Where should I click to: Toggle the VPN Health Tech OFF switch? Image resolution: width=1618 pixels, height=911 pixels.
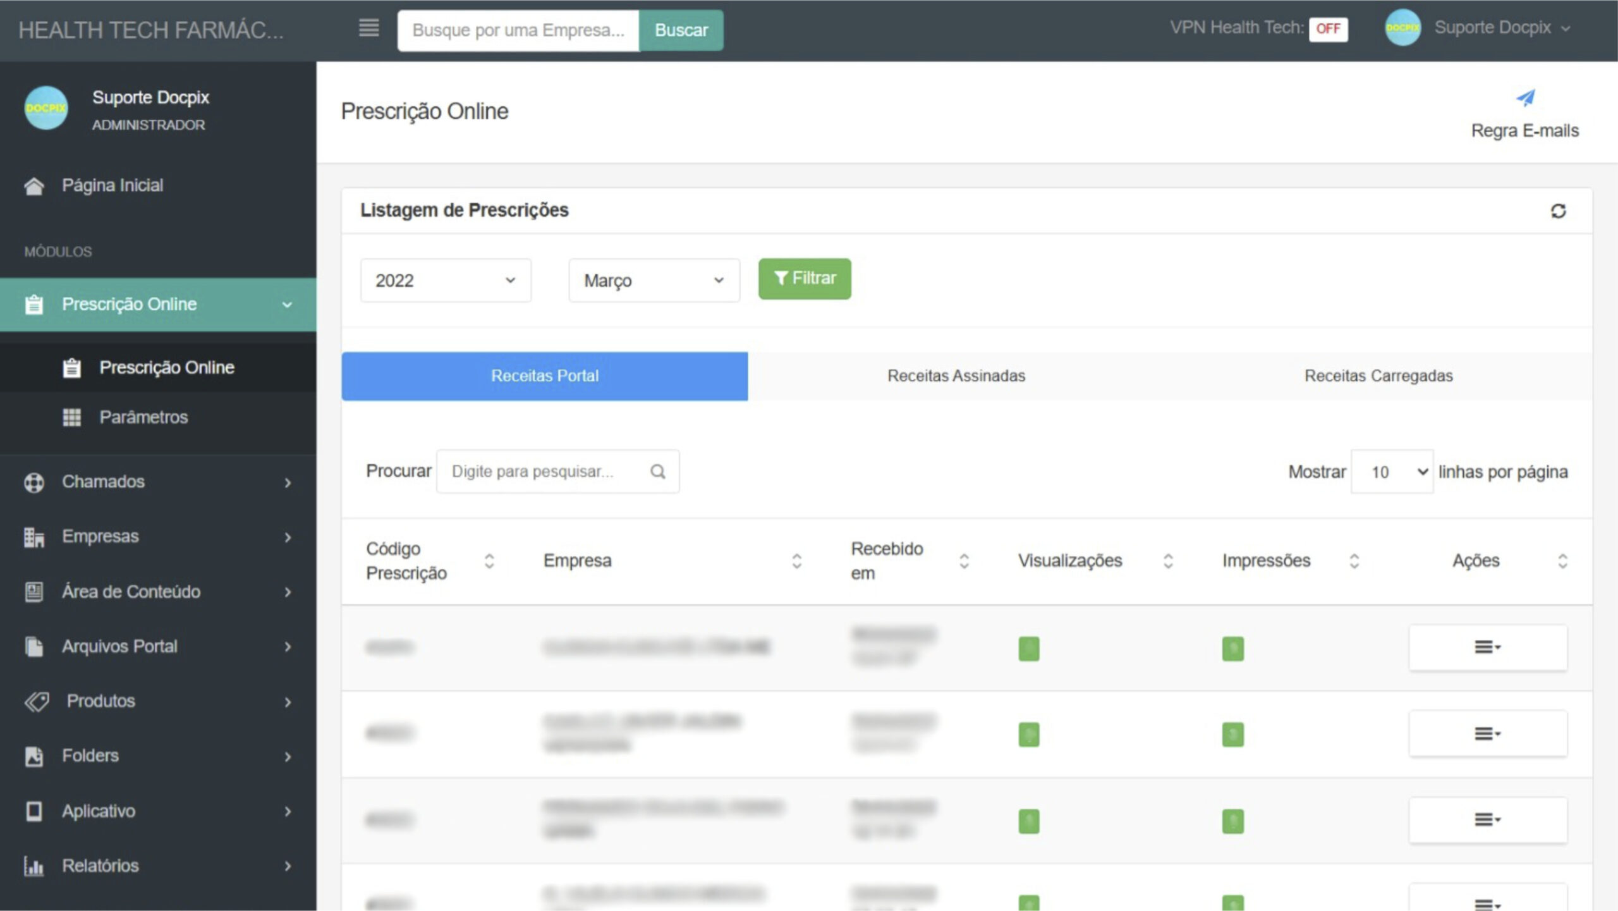[1328, 28]
